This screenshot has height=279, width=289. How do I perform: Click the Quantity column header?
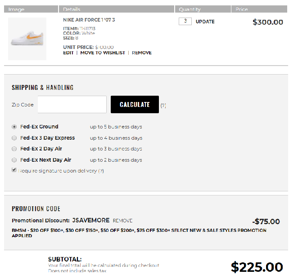190,9
